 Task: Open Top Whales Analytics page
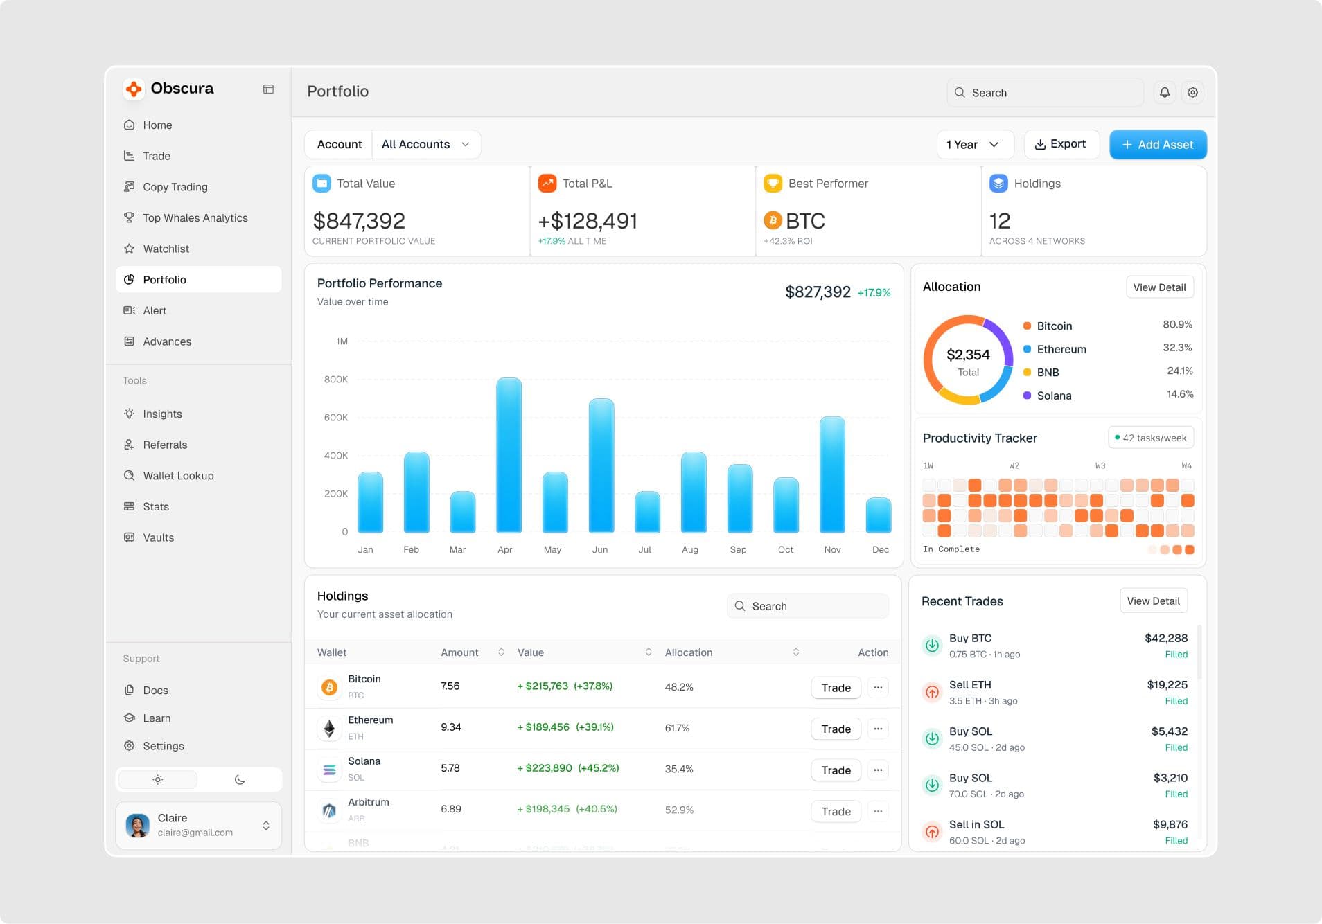coord(198,217)
